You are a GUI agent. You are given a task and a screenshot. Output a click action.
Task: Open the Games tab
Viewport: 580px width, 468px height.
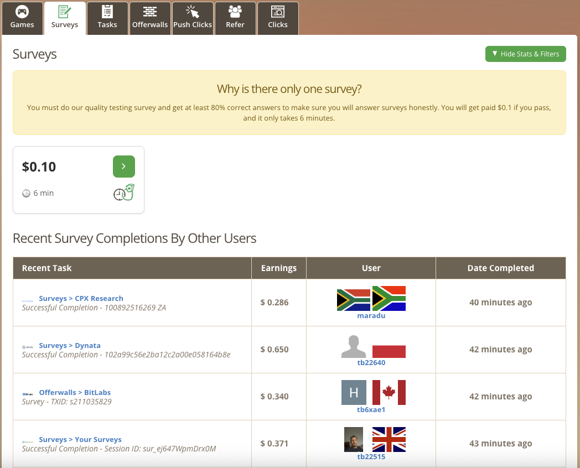(x=22, y=18)
